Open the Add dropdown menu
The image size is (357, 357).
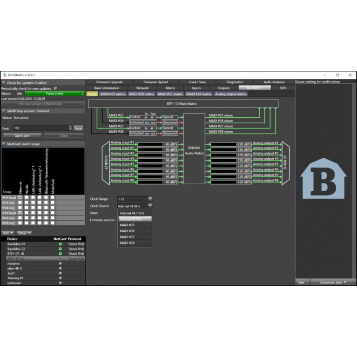(8, 233)
